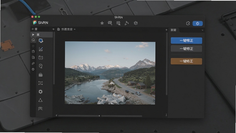Select the dimension arrows measure tool icon
Image resolution: width=236 pixels, height=133 pixels.
(x=40, y=83)
